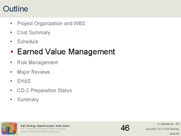Select the U.S. Department of Energy line
181x136 pixels.
43,129
